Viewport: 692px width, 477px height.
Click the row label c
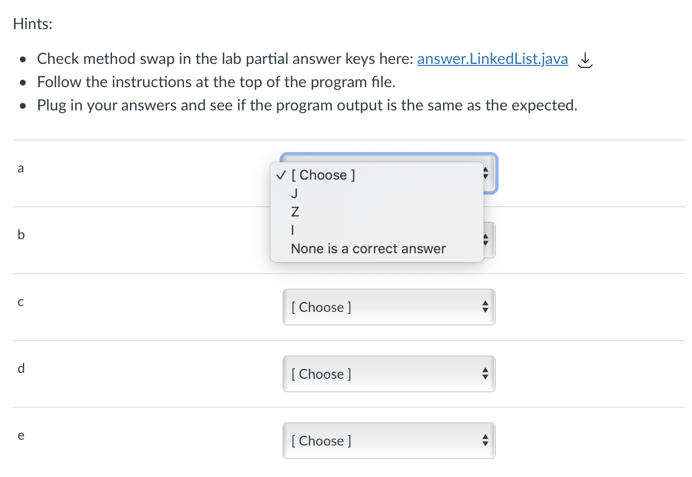(x=21, y=302)
